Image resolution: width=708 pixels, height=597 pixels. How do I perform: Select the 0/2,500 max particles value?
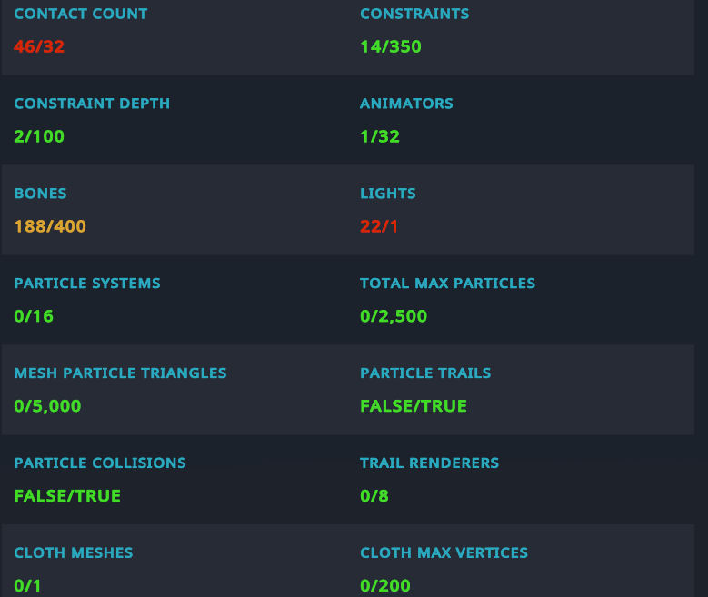coord(393,316)
